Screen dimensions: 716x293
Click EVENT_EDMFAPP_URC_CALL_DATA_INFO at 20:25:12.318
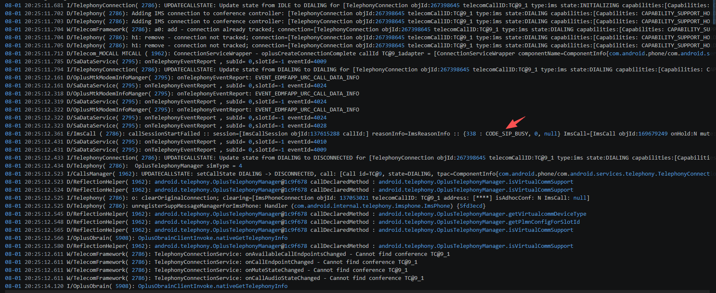(307, 94)
